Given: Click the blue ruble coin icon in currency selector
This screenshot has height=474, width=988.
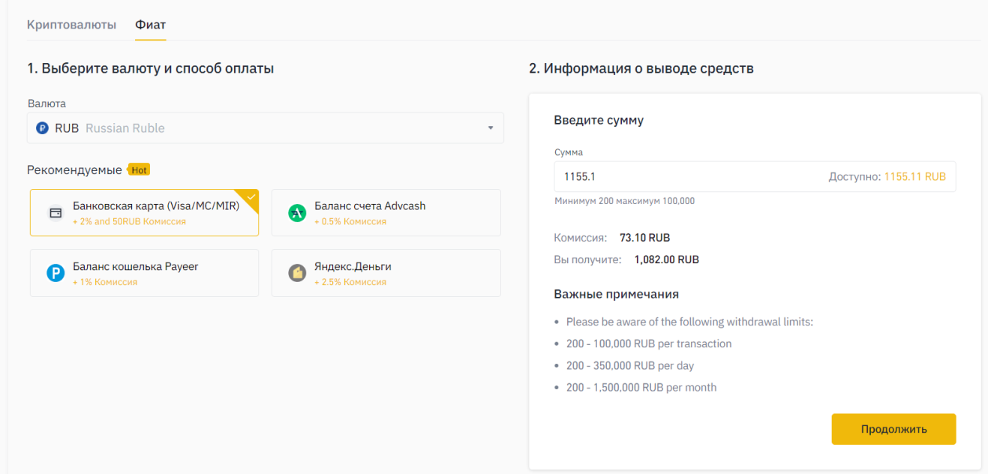Looking at the screenshot, I should [42, 127].
